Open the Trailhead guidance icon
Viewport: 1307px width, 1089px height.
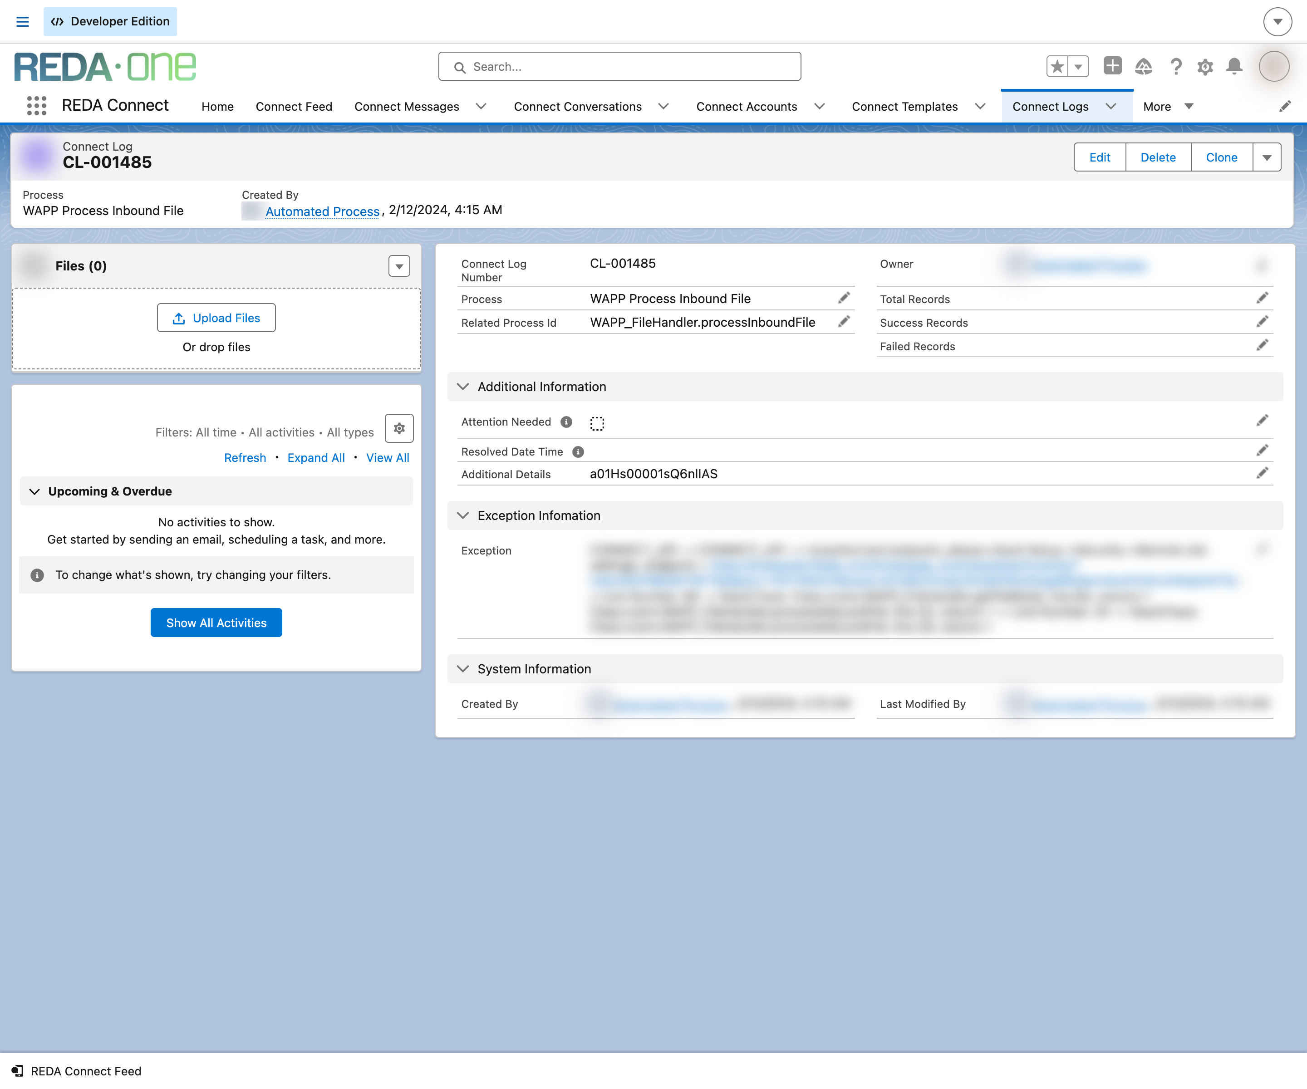(1143, 67)
